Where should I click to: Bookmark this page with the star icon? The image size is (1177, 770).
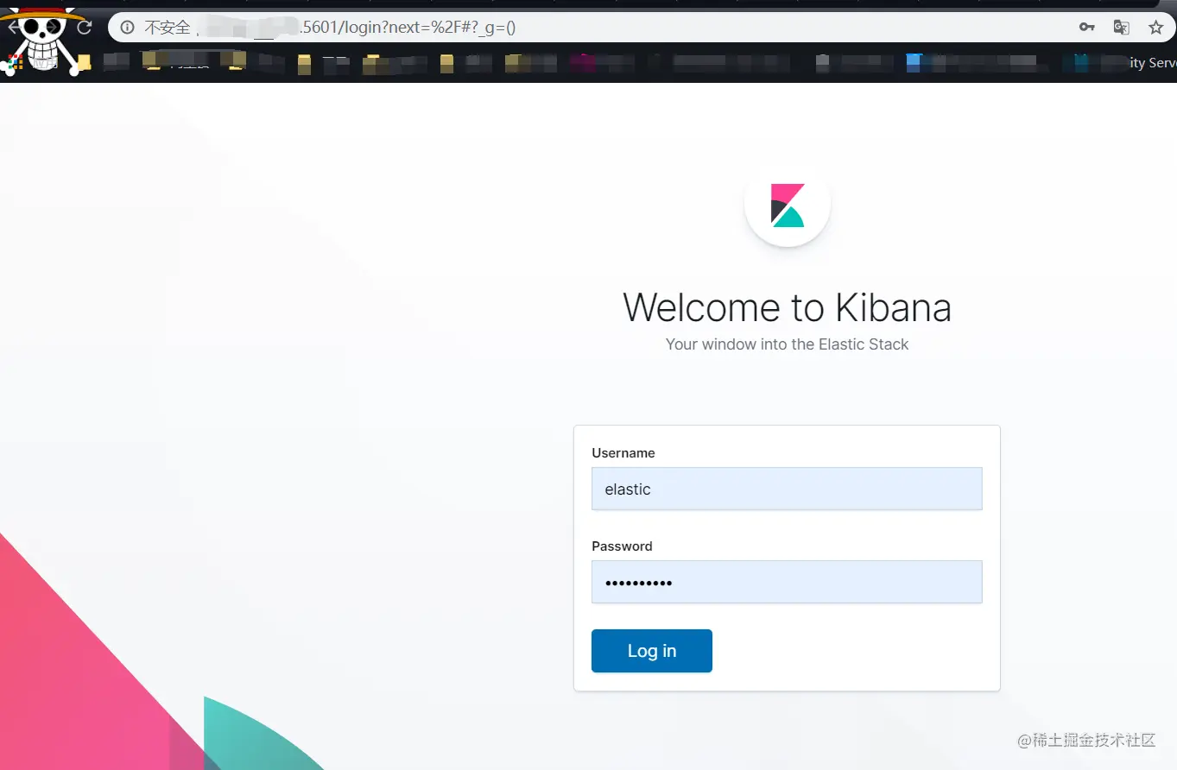pyautogui.click(x=1155, y=28)
